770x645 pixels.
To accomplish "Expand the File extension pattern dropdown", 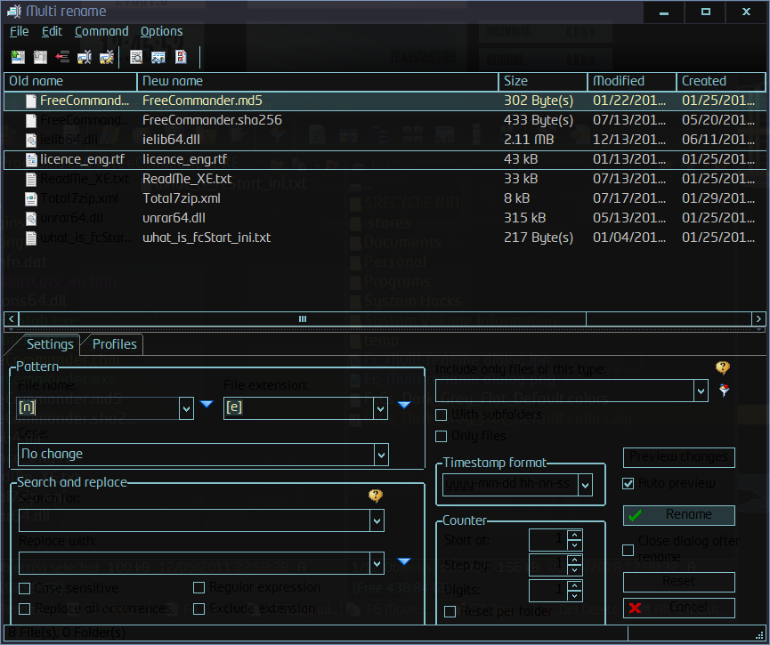I will click(x=380, y=407).
